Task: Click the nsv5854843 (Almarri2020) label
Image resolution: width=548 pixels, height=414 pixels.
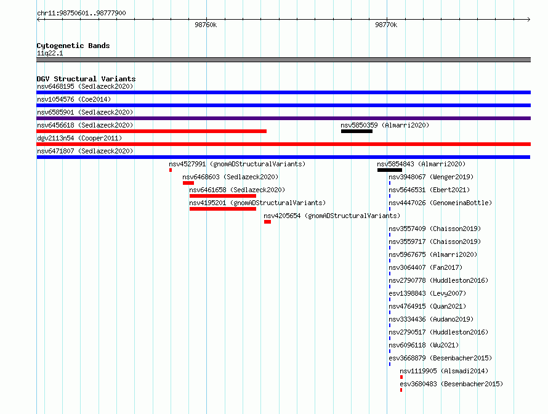Action: 421,164
